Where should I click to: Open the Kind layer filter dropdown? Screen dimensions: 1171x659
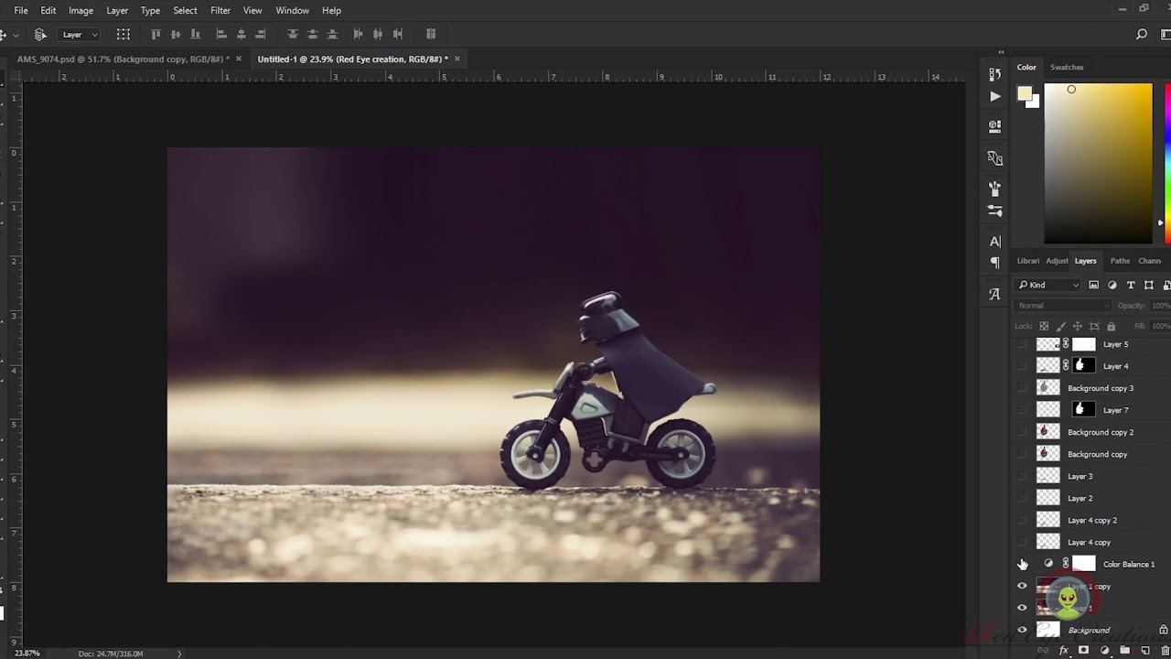coord(1049,285)
